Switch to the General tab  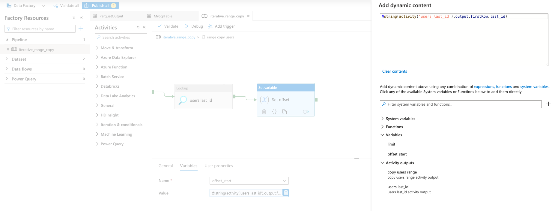pos(166,166)
